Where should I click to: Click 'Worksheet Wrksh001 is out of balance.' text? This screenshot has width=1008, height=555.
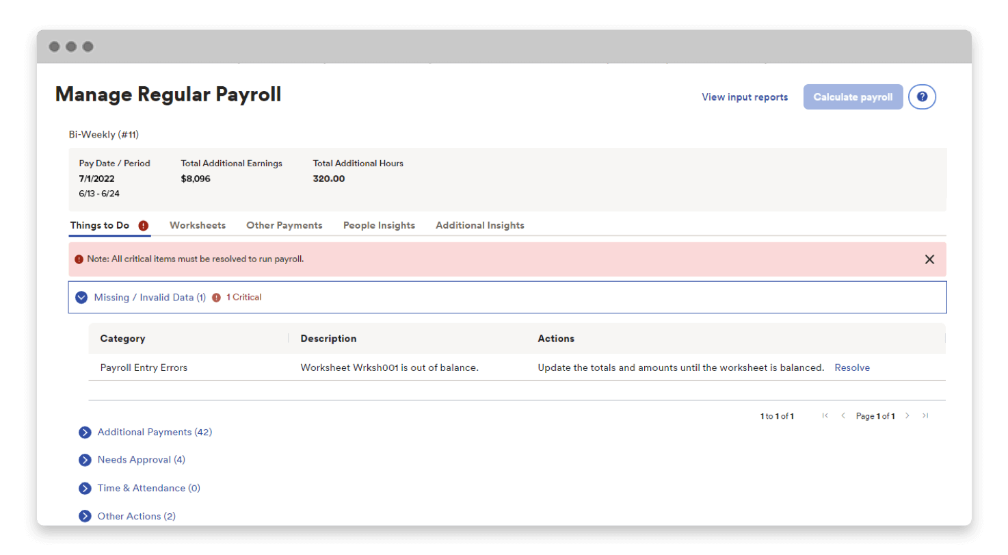389,367
